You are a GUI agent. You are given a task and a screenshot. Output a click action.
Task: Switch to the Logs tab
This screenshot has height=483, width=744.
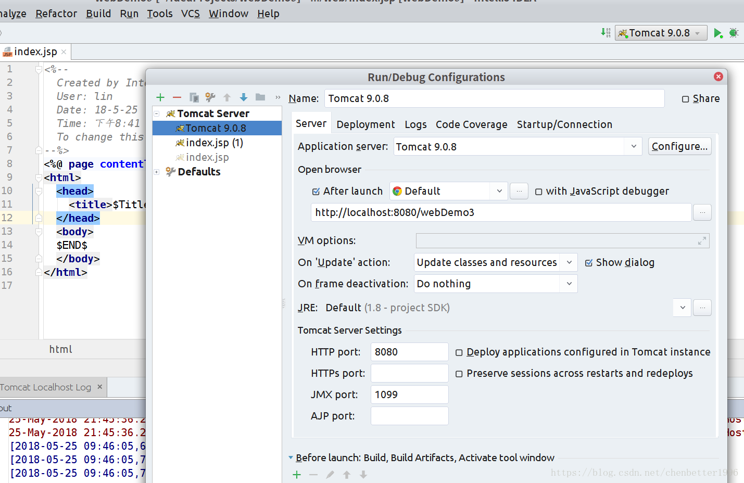(415, 124)
